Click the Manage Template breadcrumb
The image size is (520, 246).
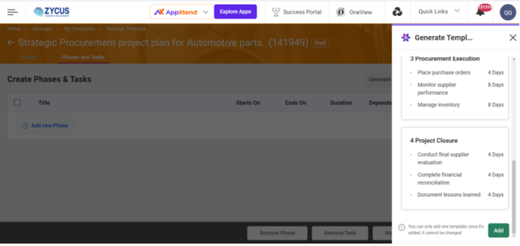(x=126, y=28)
